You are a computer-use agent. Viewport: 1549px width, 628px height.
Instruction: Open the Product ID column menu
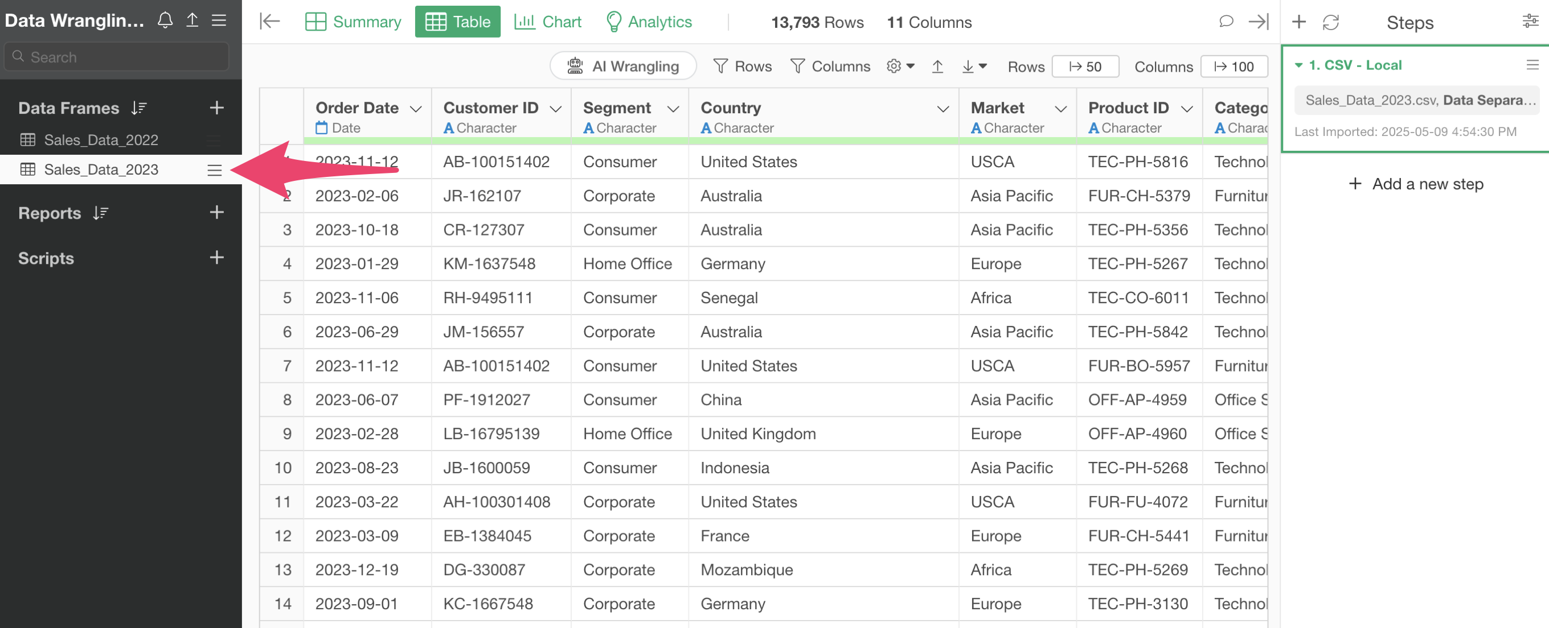click(1186, 109)
